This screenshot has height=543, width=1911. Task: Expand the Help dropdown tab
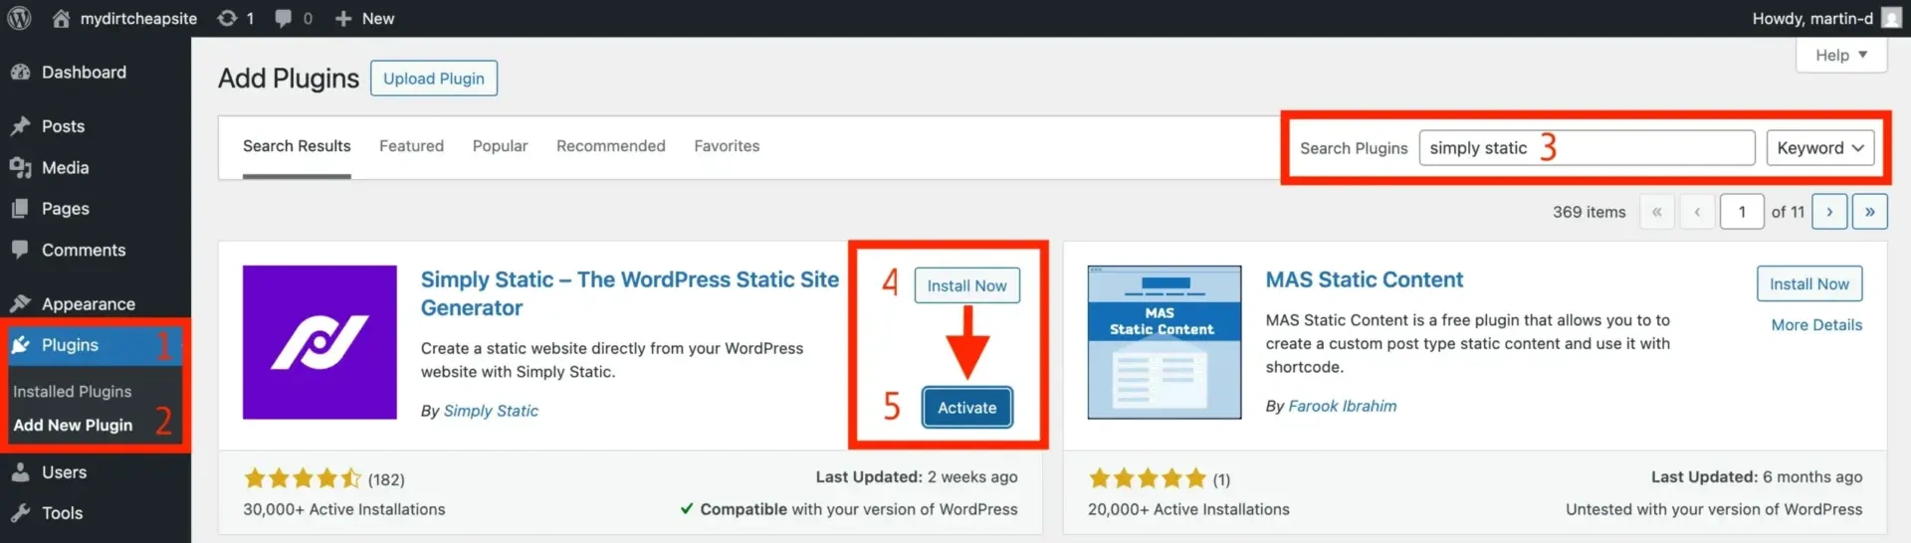(x=1840, y=56)
